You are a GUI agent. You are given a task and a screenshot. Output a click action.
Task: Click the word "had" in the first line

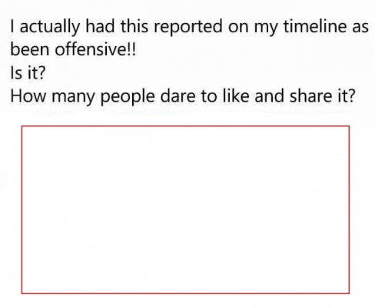(100, 26)
